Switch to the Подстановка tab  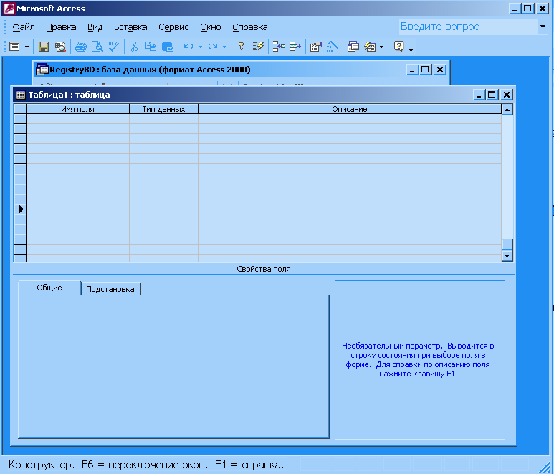[110, 289]
